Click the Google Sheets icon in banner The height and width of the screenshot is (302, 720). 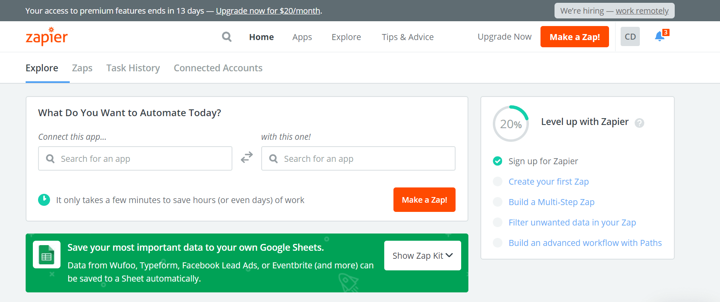46,254
